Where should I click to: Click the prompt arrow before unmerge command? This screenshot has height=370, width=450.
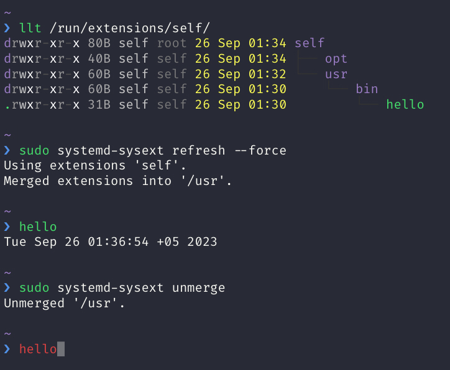[x=7, y=288]
